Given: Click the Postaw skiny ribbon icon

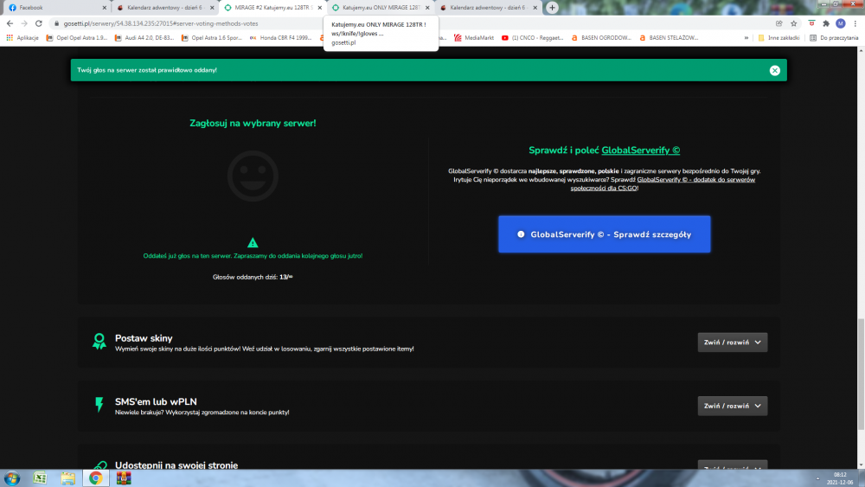Looking at the screenshot, I should pos(99,342).
